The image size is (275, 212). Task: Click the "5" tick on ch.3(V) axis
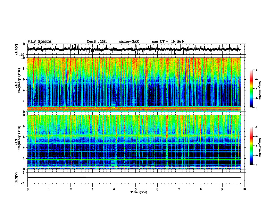click(24, 173)
